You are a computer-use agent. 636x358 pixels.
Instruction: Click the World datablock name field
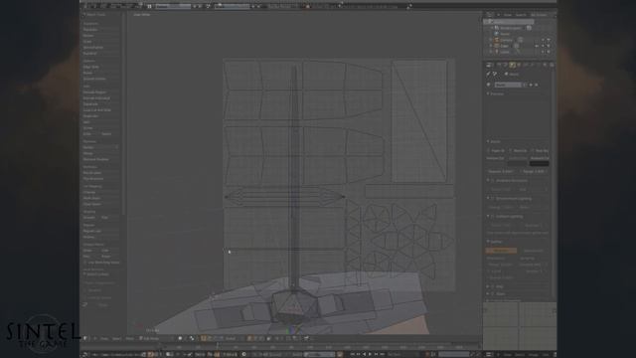coord(508,85)
